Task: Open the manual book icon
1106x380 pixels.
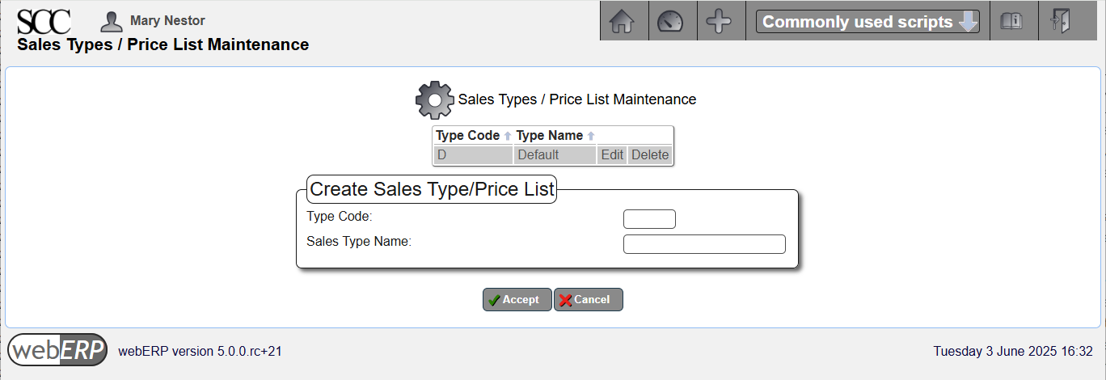Action: (x=1011, y=22)
